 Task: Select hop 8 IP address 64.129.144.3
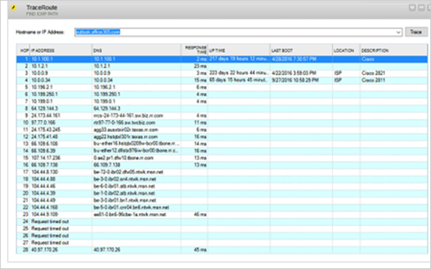(45, 108)
